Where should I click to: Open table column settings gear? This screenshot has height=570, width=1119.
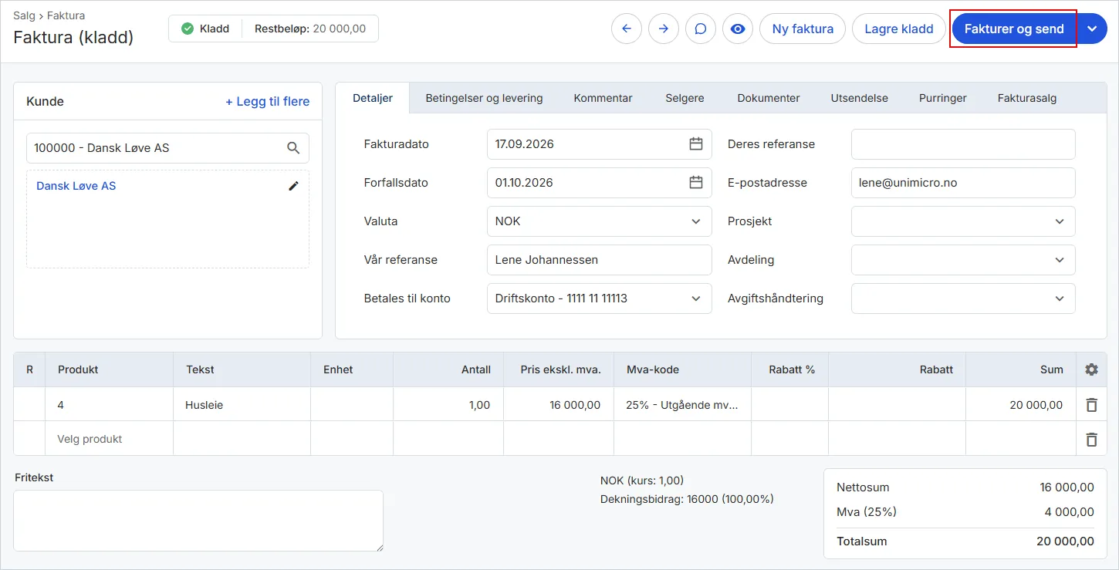click(1091, 369)
